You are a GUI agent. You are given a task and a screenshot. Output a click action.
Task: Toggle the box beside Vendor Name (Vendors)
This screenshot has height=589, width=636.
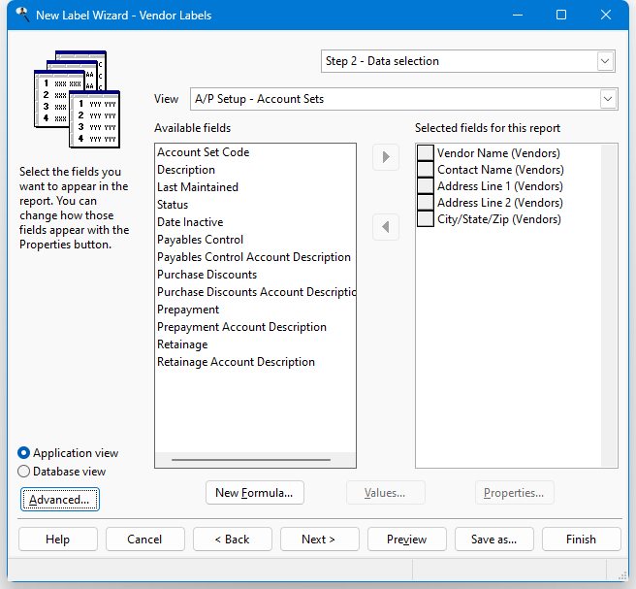pos(426,153)
